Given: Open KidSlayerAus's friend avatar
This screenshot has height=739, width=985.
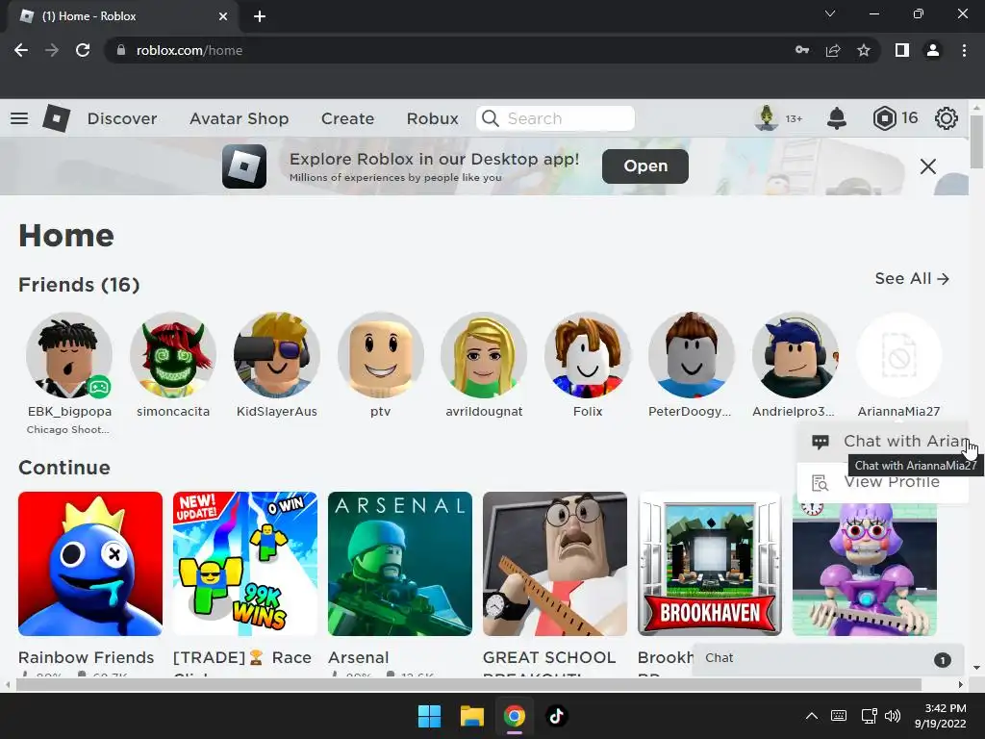Looking at the screenshot, I should click(x=276, y=355).
